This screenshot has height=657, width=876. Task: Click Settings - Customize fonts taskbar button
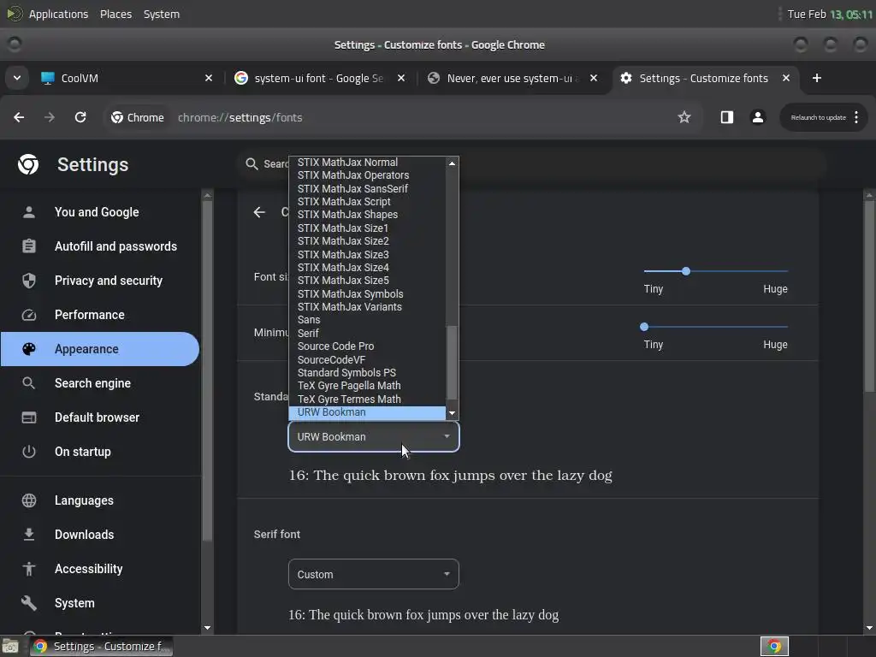coord(101,647)
